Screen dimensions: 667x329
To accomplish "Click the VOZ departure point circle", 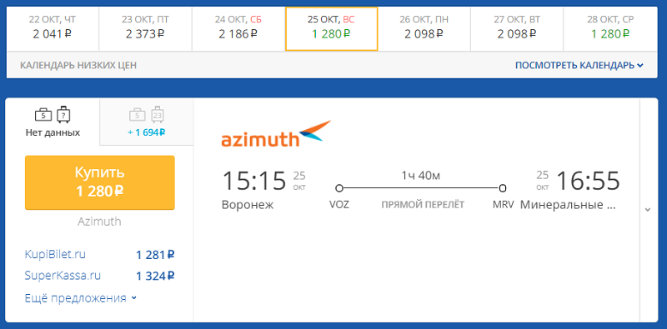I will click(339, 188).
